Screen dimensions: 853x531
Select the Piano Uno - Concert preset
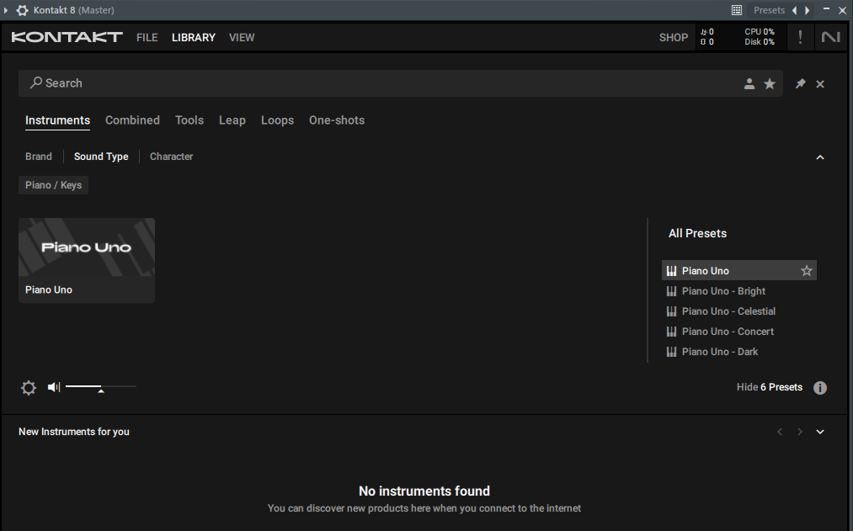point(728,332)
